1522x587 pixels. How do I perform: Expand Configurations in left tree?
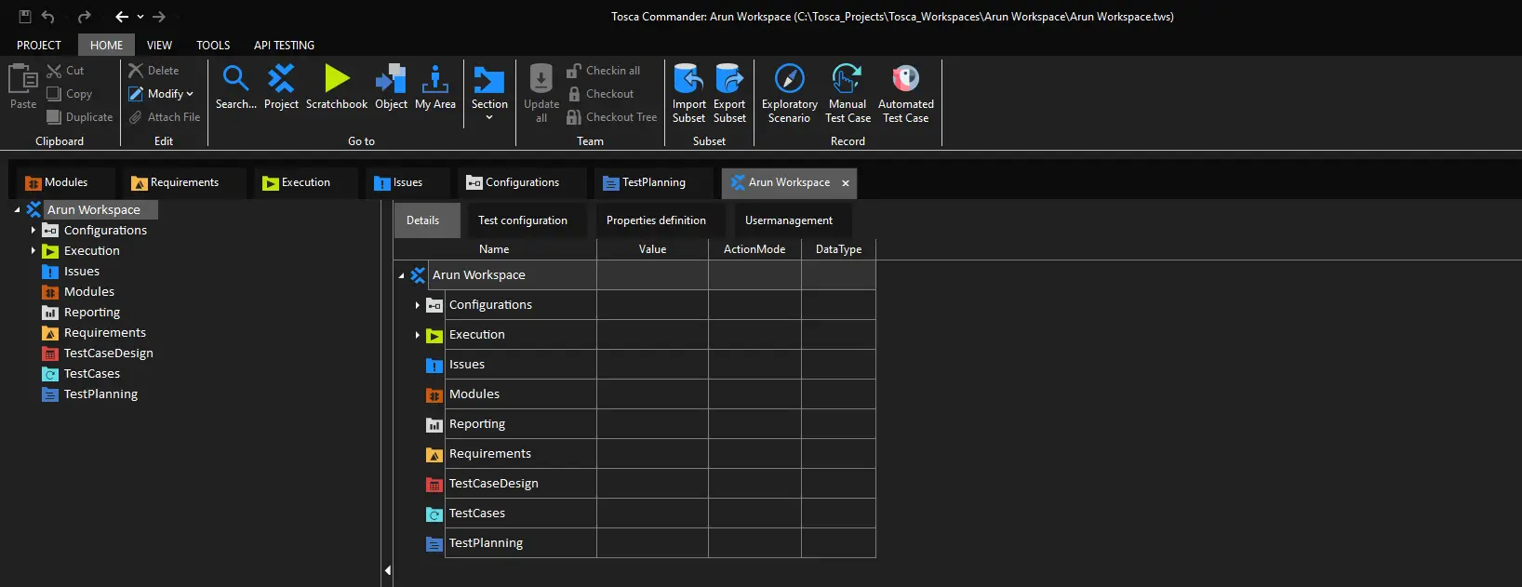33,230
